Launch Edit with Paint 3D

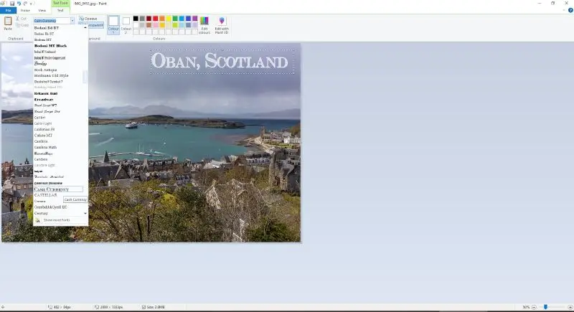click(222, 22)
